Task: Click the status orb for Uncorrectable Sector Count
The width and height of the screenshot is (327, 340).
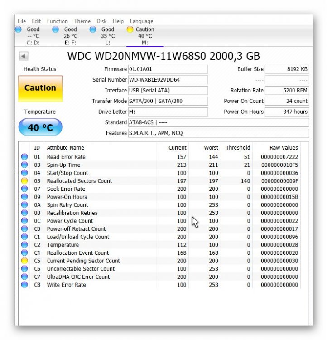Action: 24,269
